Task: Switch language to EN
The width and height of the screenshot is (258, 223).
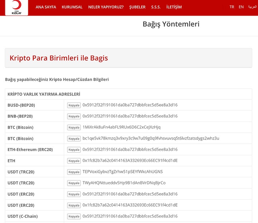Action: coord(241,7)
